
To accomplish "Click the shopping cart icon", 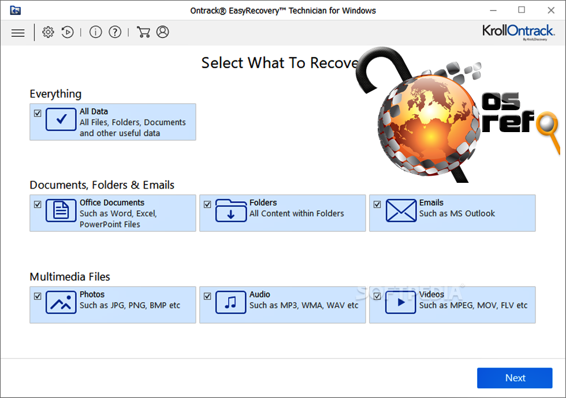I will coord(143,32).
